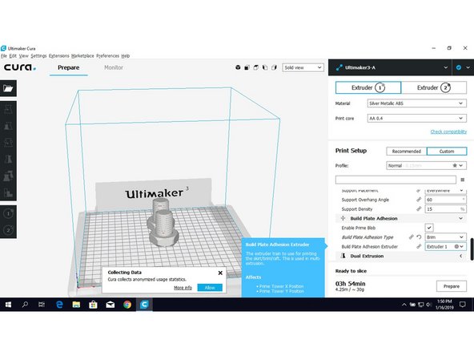Open the Brim adhesion type dropdown
The image size is (474, 356).
click(445, 237)
